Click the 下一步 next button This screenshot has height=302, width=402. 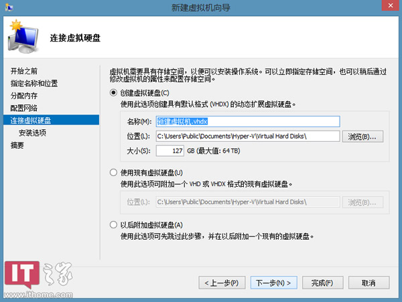click(x=273, y=283)
